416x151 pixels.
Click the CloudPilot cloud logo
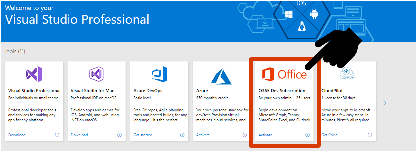347,73
